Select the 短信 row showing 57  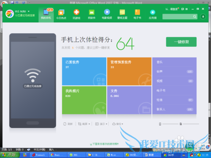[174, 100]
